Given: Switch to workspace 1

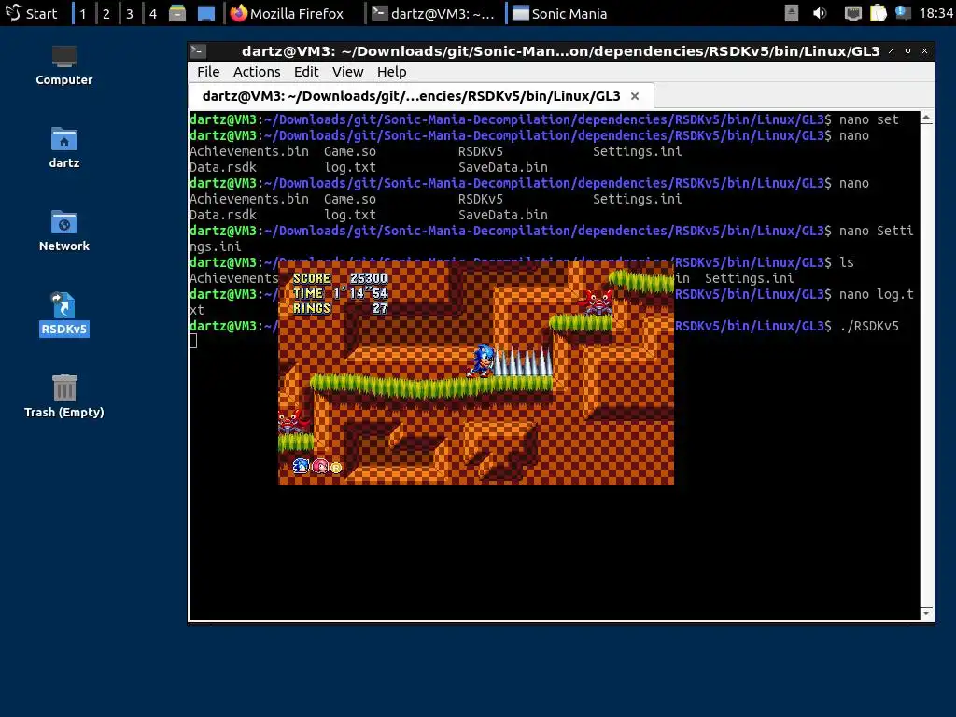Looking at the screenshot, I should [x=83, y=13].
